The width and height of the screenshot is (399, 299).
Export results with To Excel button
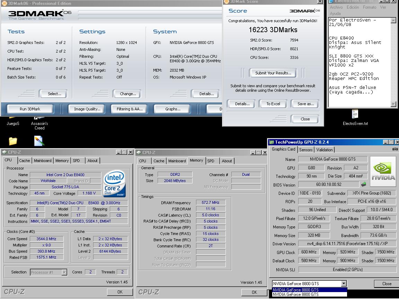coord(273,104)
